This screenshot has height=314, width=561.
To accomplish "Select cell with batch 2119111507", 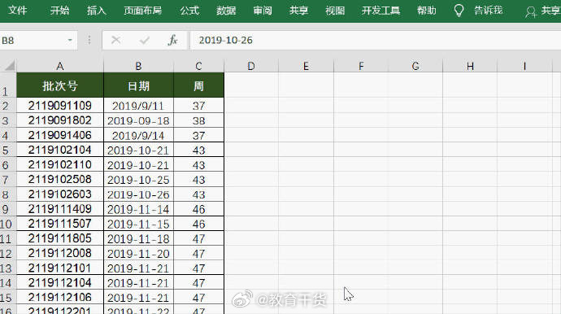I will point(60,224).
